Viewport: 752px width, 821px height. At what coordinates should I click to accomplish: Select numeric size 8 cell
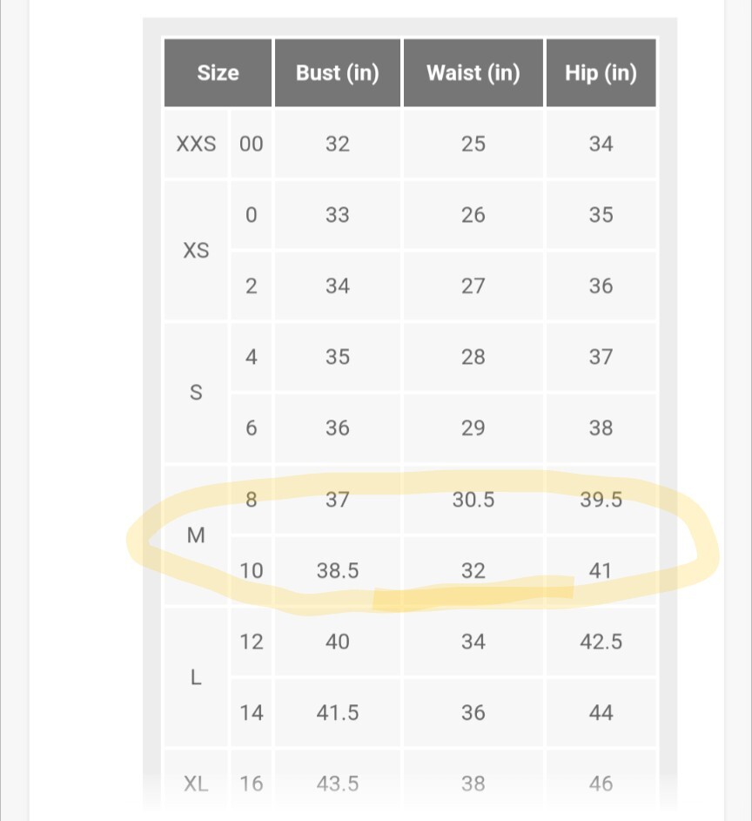[251, 500]
